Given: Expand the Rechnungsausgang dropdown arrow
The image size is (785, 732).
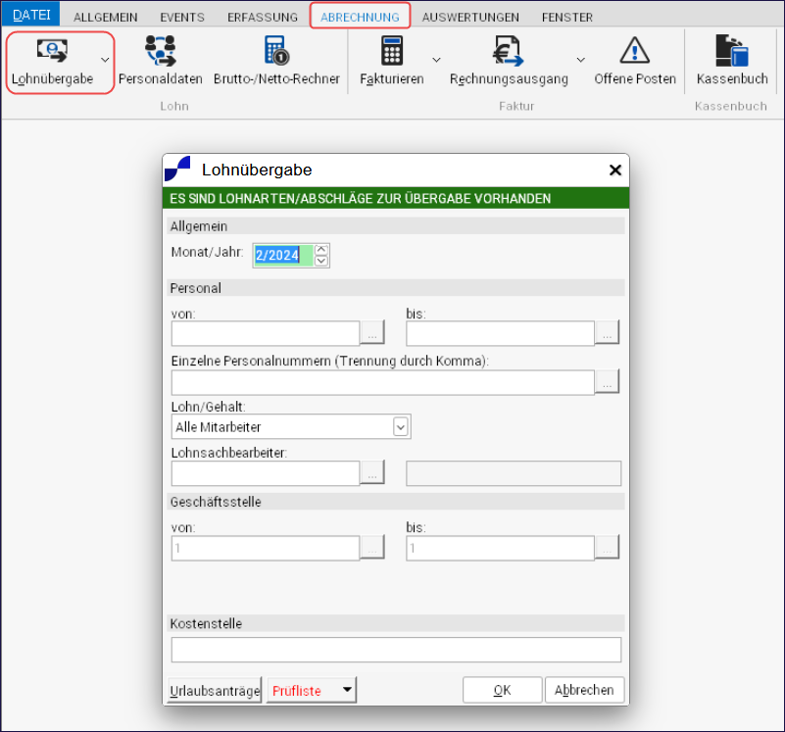Looking at the screenshot, I should click(x=580, y=60).
